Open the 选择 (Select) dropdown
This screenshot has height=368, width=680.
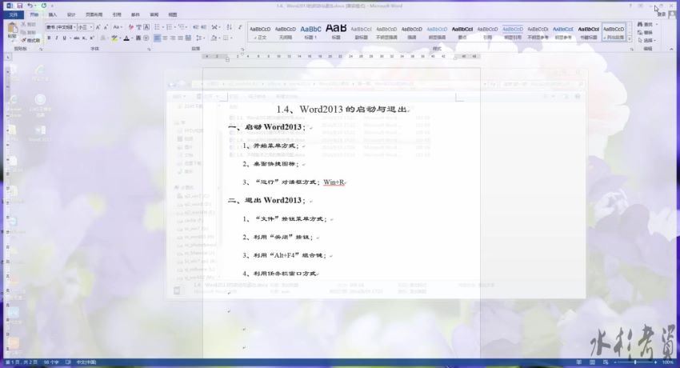[646, 40]
